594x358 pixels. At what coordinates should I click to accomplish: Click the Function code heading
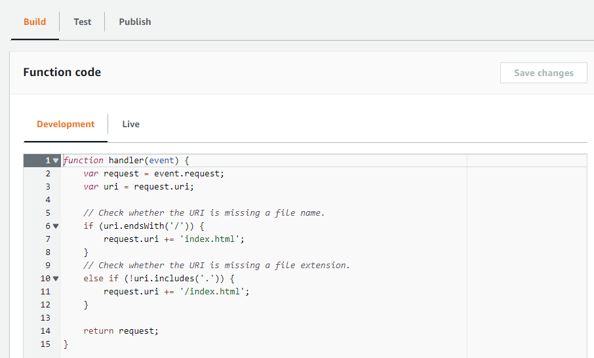pos(62,72)
